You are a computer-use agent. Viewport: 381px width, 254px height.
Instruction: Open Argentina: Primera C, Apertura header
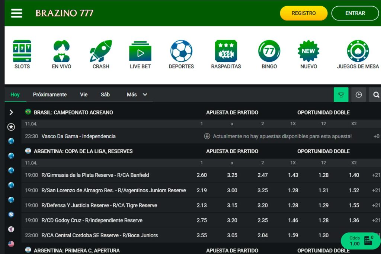pos(77,250)
